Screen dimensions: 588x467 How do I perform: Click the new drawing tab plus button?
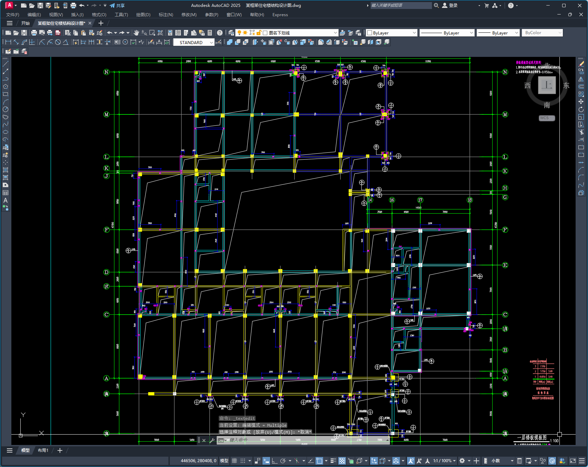pos(101,23)
